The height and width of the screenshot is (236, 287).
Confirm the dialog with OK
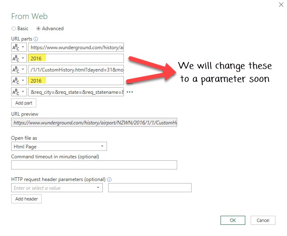233,220
